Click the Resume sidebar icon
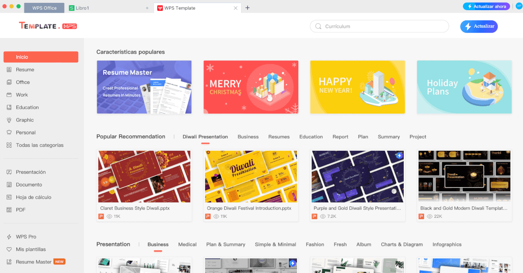Screen dimensions: 523x273 [9, 70]
